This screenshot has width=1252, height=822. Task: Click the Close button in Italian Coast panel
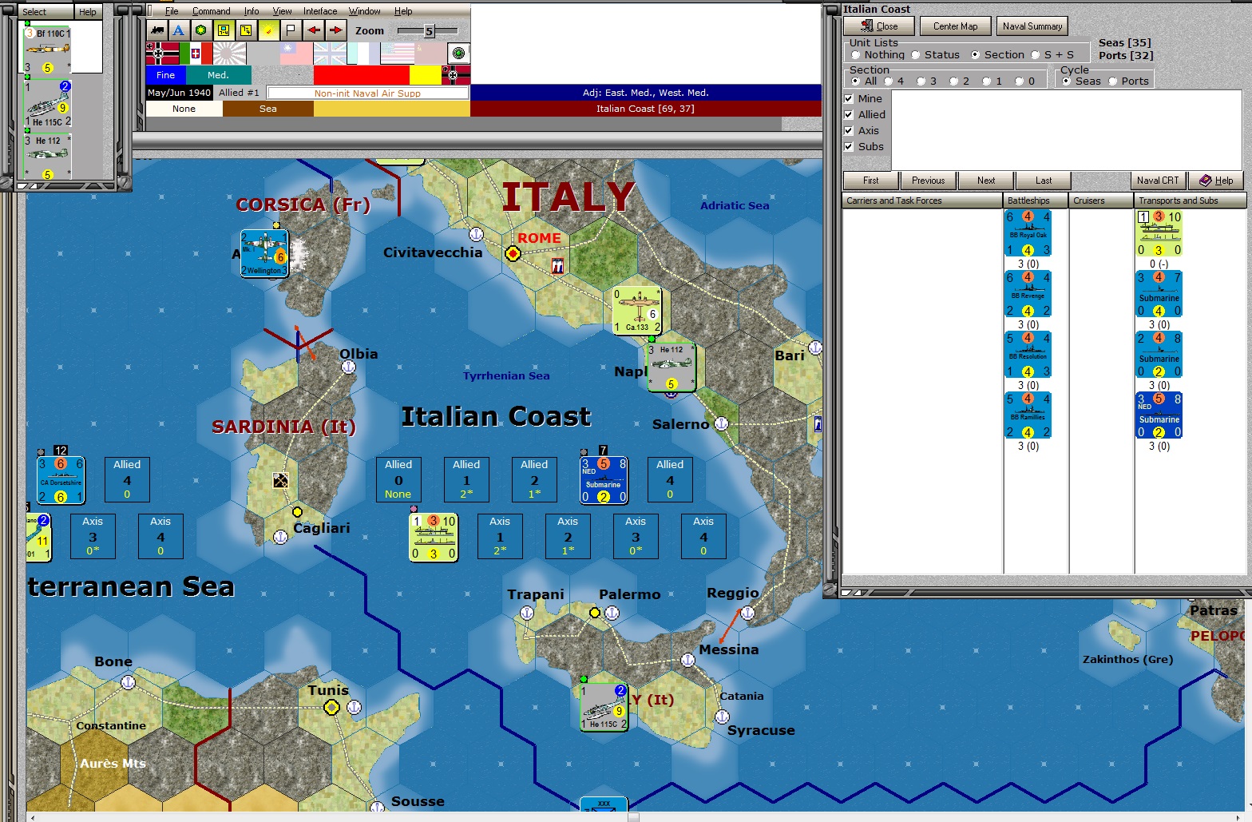click(879, 26)
